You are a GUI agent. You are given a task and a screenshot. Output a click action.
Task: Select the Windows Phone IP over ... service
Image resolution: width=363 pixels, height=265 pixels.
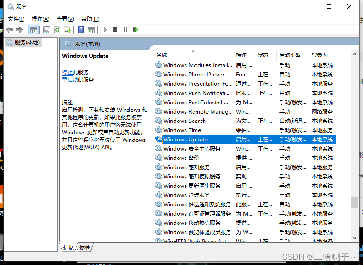coord(197,74)
